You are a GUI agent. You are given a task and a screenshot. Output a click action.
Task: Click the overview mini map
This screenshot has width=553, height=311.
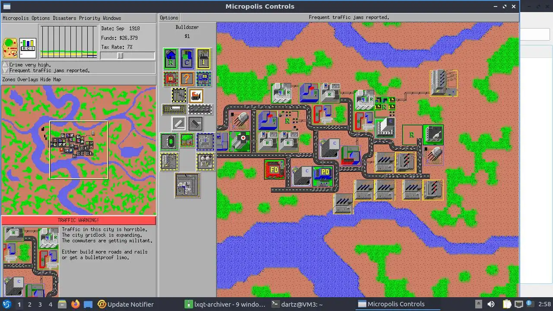[x=79, y=150]
